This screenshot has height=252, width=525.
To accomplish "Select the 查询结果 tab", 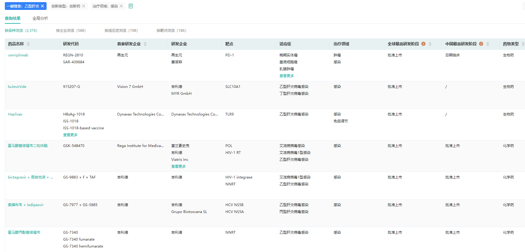I will 13,18.
